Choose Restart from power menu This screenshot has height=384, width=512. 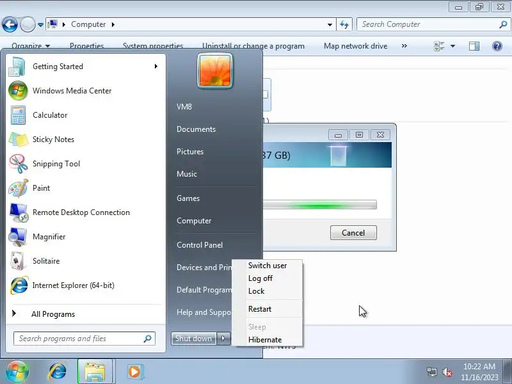268,309
